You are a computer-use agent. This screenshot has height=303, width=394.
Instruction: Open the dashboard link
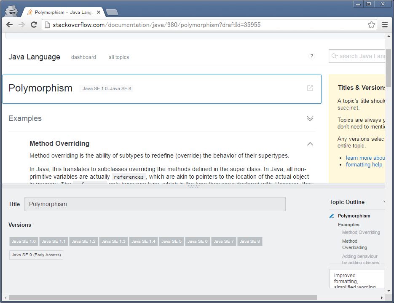click(83, 57)
